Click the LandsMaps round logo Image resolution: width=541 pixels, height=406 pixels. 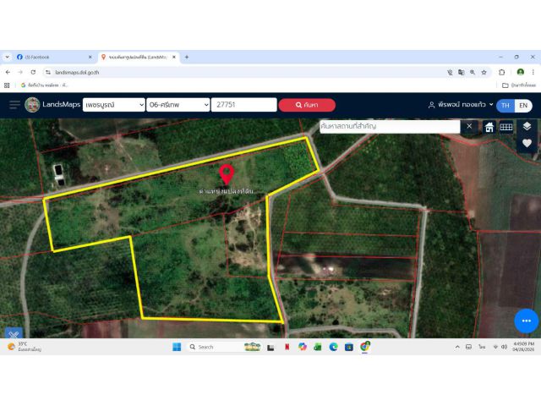[x=32, y=105]
